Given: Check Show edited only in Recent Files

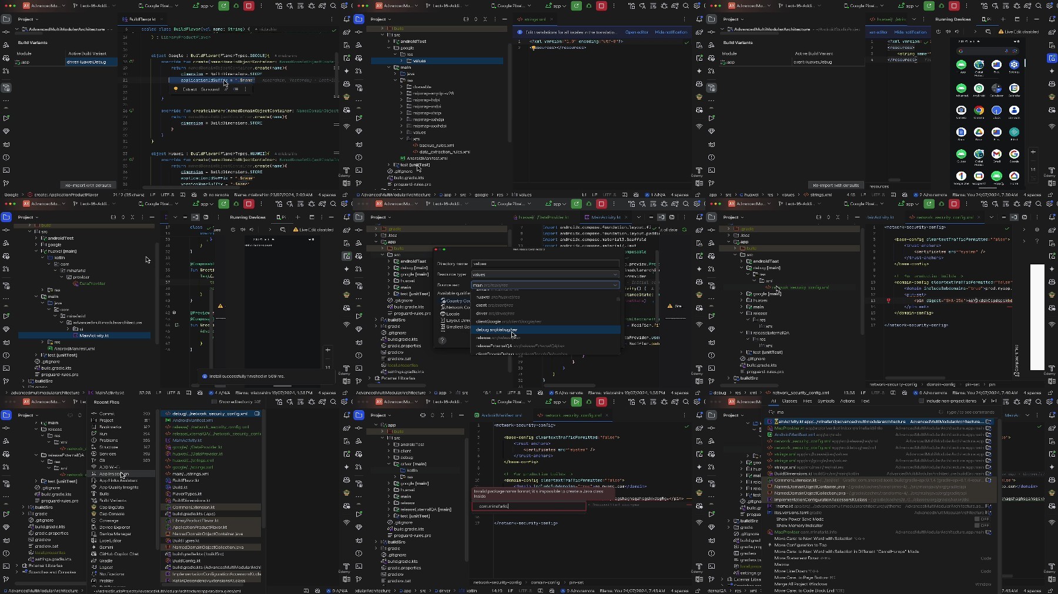Looking at the screenshot, I should click(215, 402).
